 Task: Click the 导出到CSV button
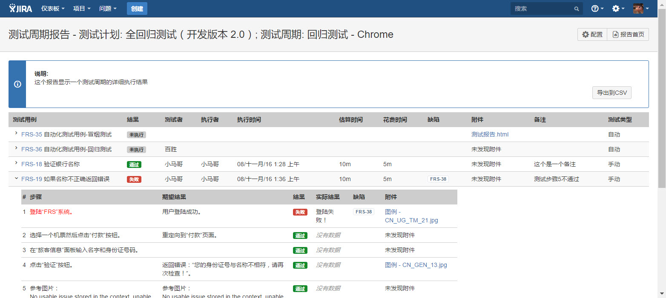(x=611, y=93)
